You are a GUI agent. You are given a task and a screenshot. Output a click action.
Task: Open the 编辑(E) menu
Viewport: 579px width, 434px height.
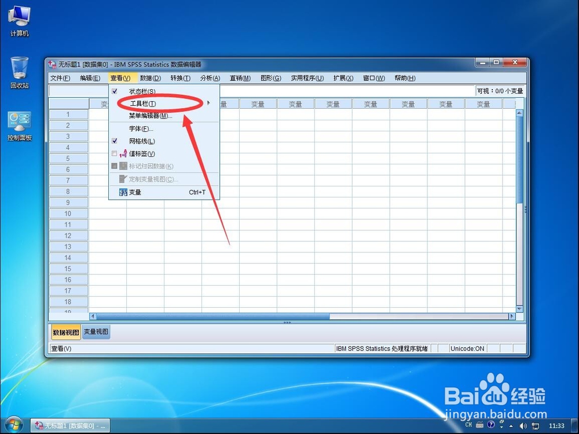90,78
